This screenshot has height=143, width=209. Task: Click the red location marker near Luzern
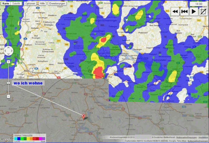point(84,116)
